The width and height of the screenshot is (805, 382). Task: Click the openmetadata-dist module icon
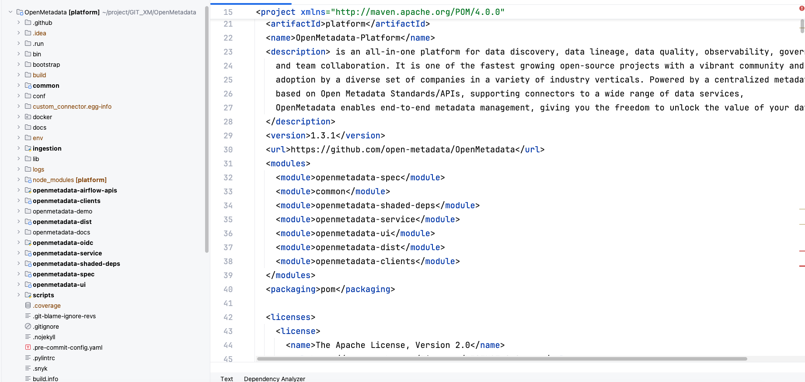(28, 222)
